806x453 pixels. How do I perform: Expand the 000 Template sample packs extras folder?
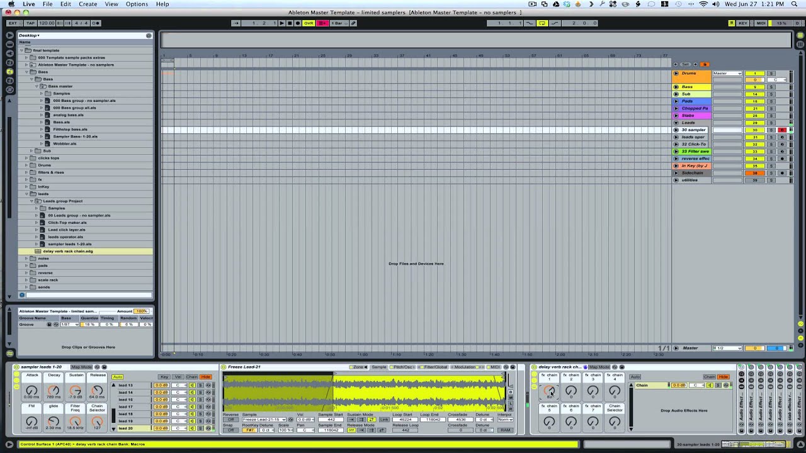click(x=26, y=57)
